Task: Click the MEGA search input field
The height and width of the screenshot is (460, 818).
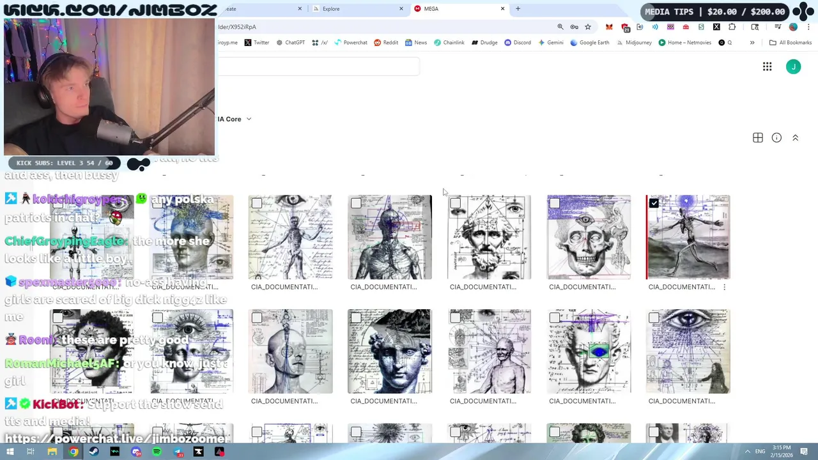Action: [x=318, y=66]
